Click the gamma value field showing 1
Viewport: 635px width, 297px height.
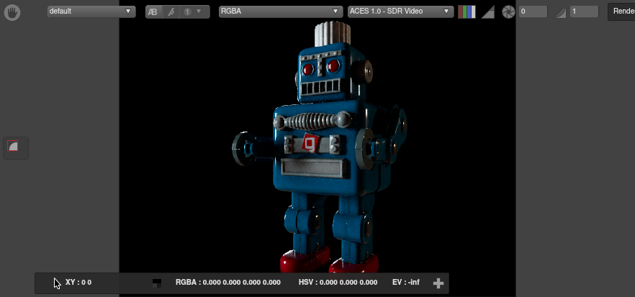pos(584,12)
